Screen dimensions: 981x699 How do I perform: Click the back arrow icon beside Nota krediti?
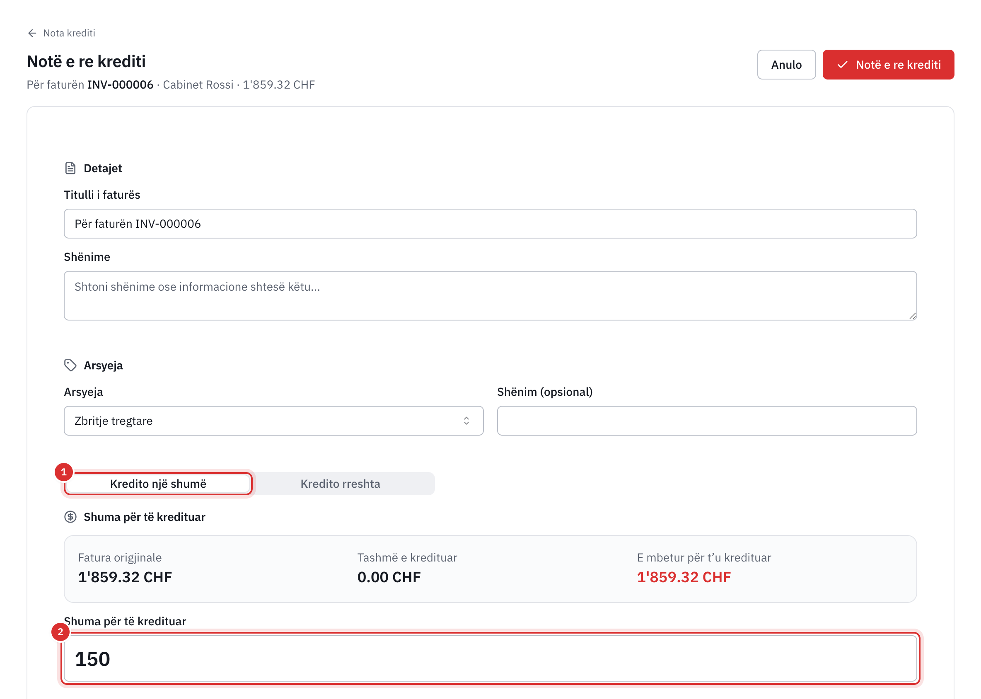click(x=32, y=33)
